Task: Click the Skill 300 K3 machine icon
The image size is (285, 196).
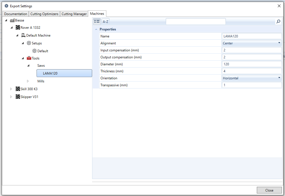Action: tap(18, 89)
